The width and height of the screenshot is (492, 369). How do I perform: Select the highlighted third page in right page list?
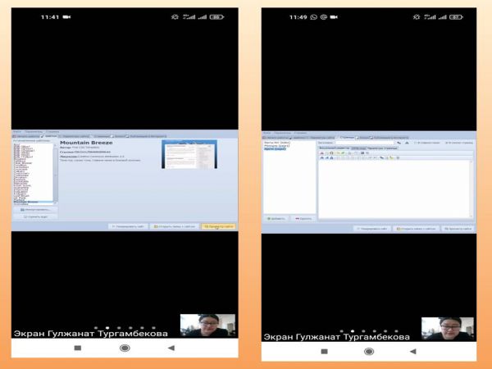point(275,150)
